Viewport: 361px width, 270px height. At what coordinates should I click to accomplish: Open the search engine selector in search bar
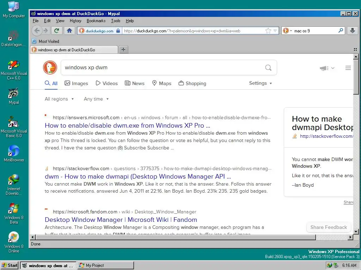[x=287, y=31]
